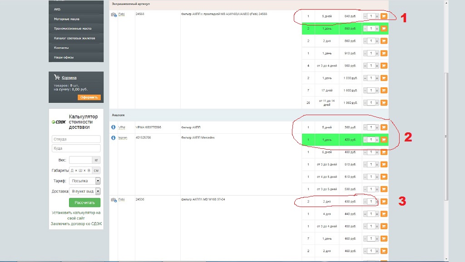Add the 380 руб. VPM filter to cart
Screen dimensions: 465x262
pos(384,127)
